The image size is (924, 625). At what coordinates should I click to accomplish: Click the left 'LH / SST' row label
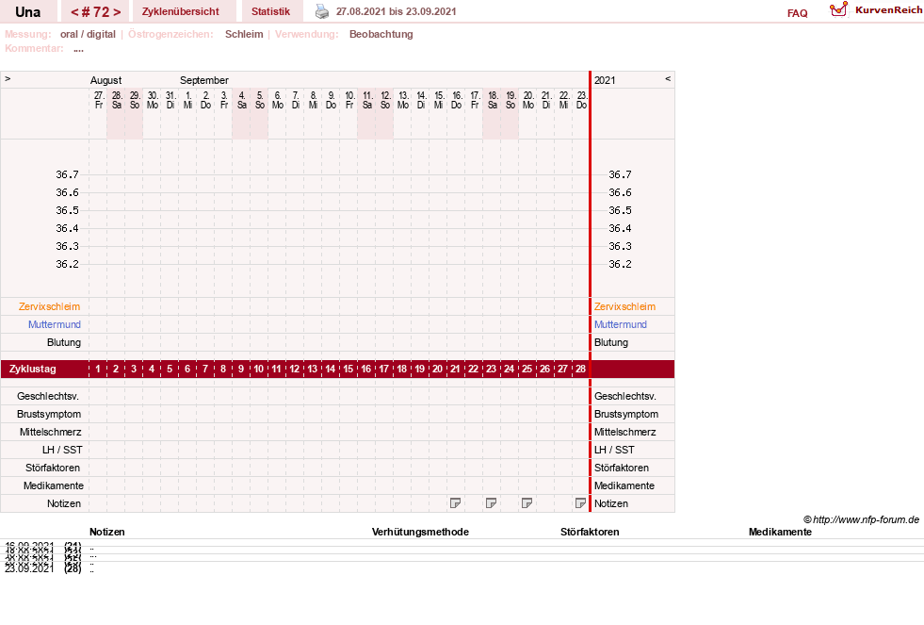(62, 450)
